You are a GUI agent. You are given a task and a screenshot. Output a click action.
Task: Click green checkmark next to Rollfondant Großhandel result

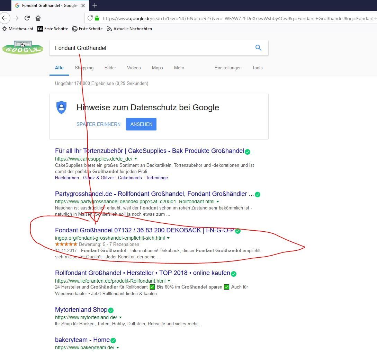click(x=233, y=274)
